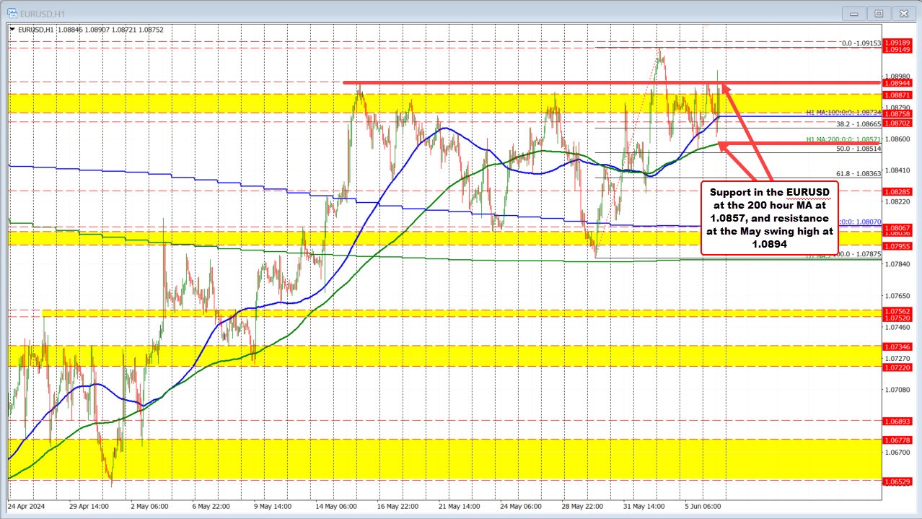Click the H1 MA:100 1.08734 label

click(843, 113)
